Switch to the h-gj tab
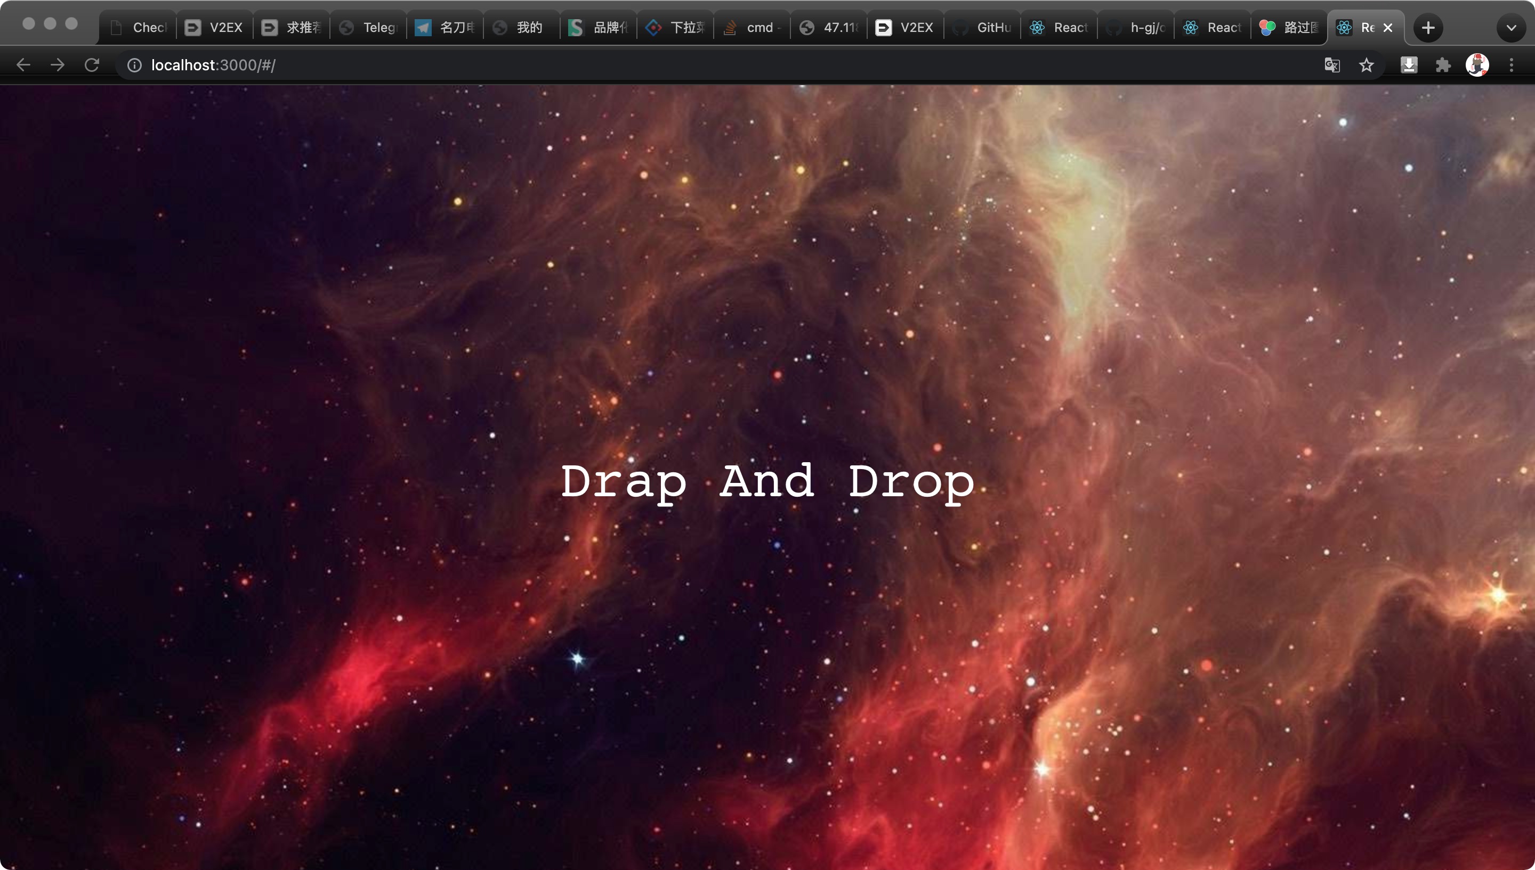1535x870 pixels. coord(1136,28)
